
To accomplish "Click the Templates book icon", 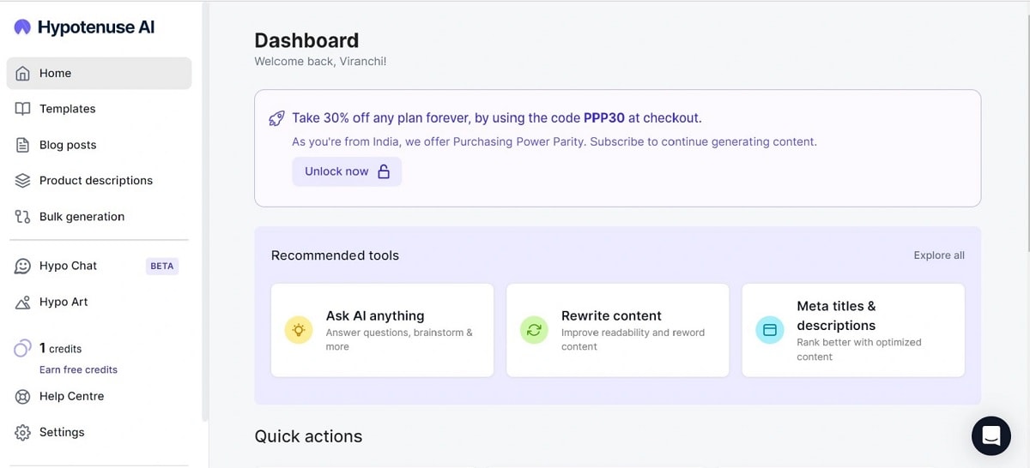I will pyautogui.click(x=23, y=109).
